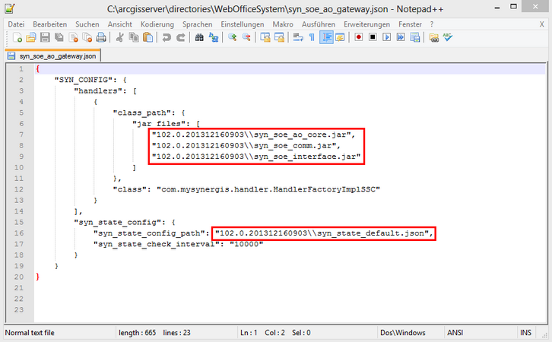Click the Dos\Windows line ending field
The width and height of the screenshot is (552, 342).
(x=401, y=333)
